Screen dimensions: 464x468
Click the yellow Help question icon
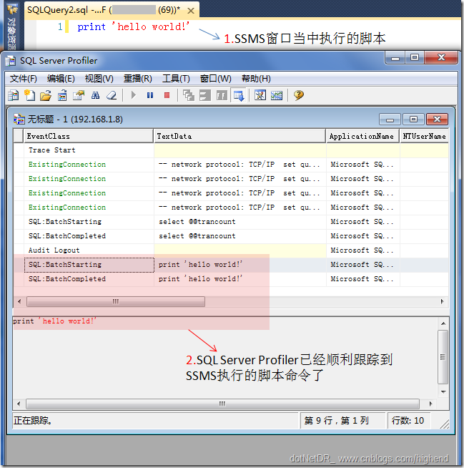pyautogui.click(x=299, y=95)
